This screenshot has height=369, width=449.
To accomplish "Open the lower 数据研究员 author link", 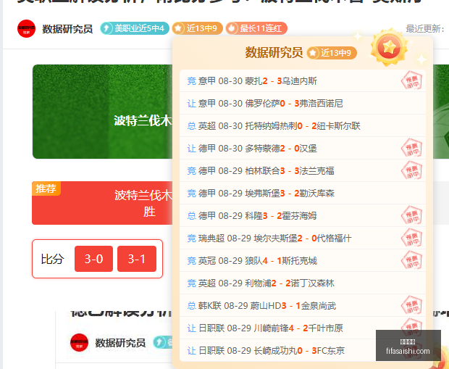I will click(120, 343).
